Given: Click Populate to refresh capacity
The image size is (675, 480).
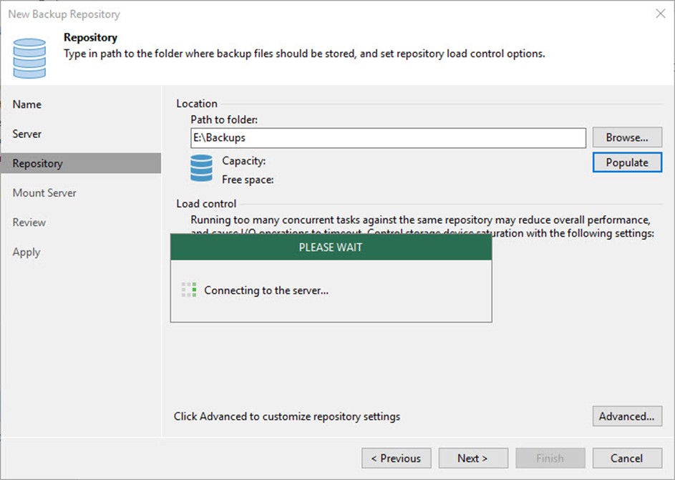Looking at the screenshot, I should tap(627, 162).
